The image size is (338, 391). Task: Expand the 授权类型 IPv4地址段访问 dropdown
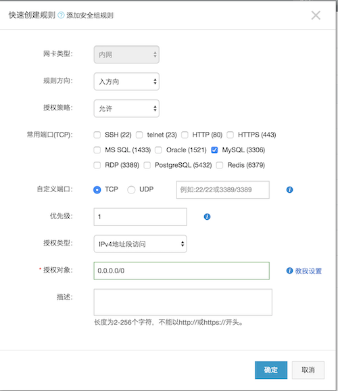click(x=140, y=244)
